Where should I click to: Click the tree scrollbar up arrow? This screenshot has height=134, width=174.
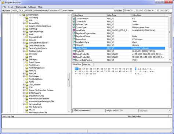69,15
